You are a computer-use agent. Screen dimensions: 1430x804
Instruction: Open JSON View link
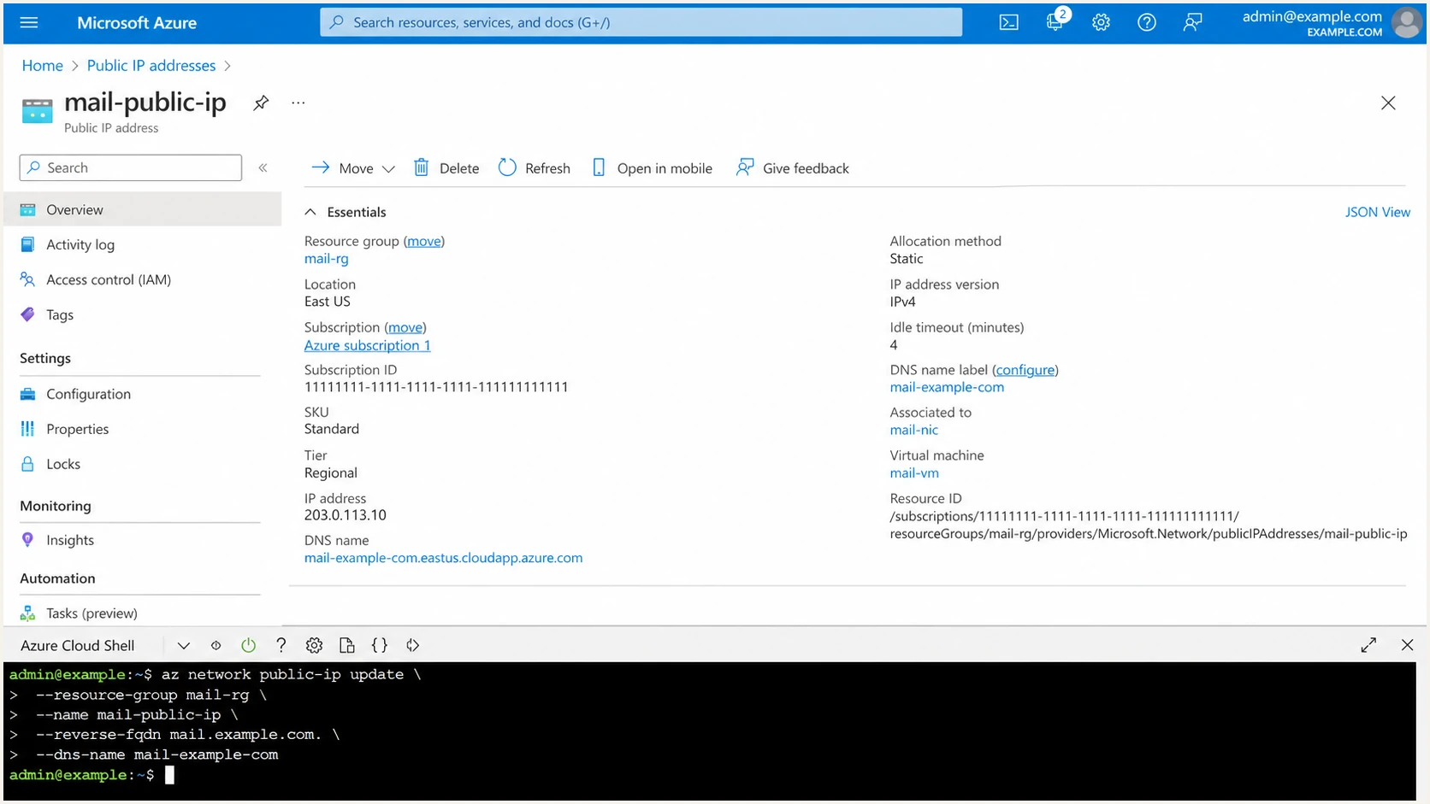pos(1377,212)
